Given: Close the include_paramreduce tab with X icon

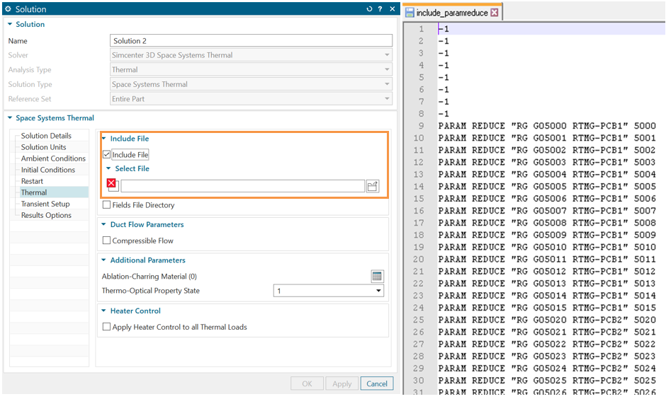Looking at the screenshot, I should point(495,13).
